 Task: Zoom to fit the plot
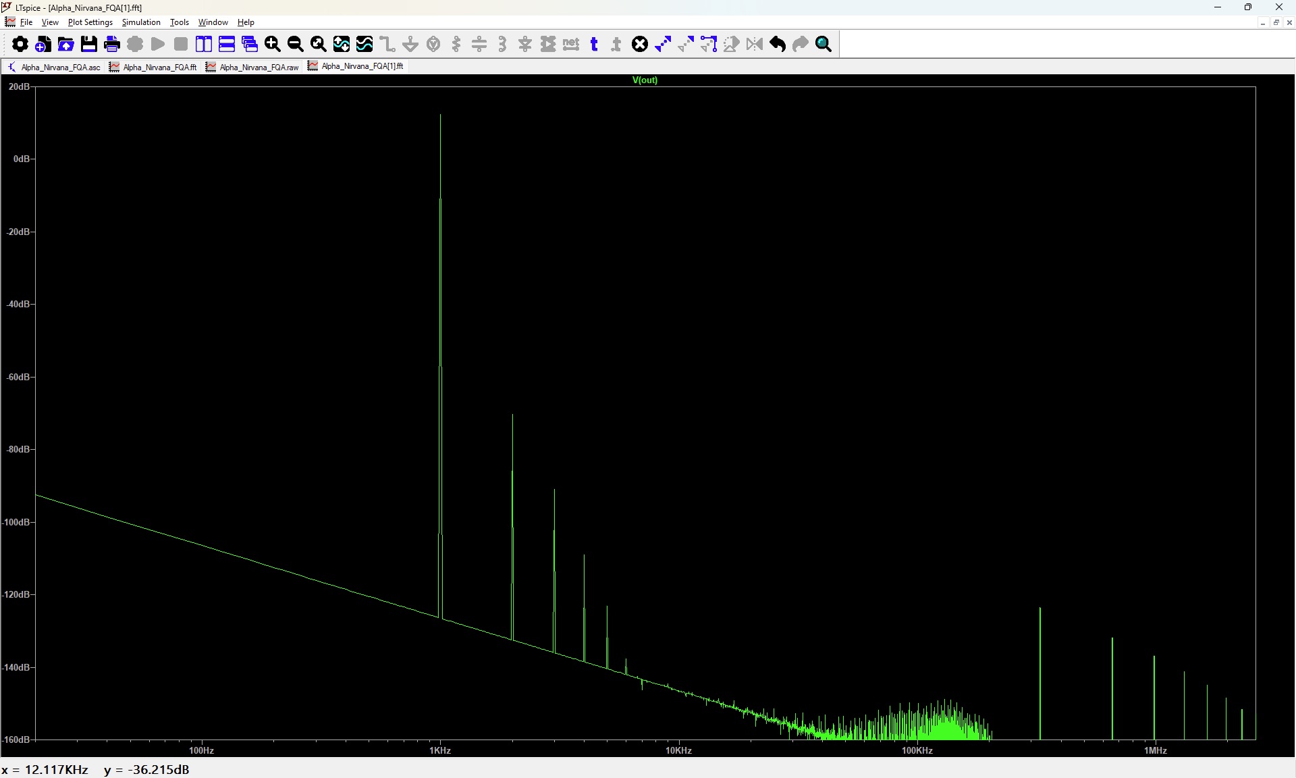pyautogui.click(x=319, y=45)
